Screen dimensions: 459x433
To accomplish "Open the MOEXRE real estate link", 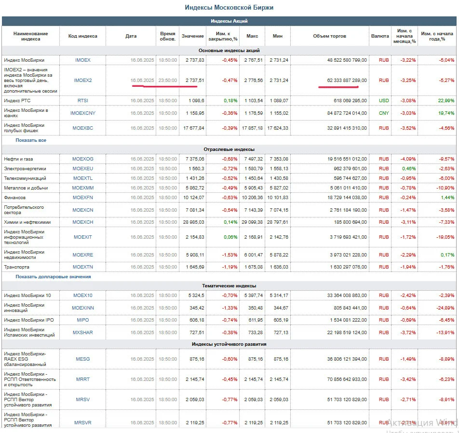I will coord(83,255).
